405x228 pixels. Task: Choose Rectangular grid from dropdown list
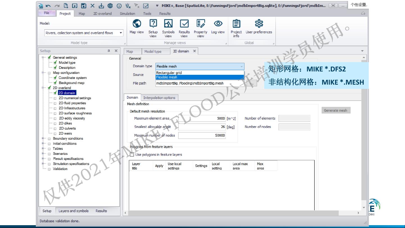[200, 73]
